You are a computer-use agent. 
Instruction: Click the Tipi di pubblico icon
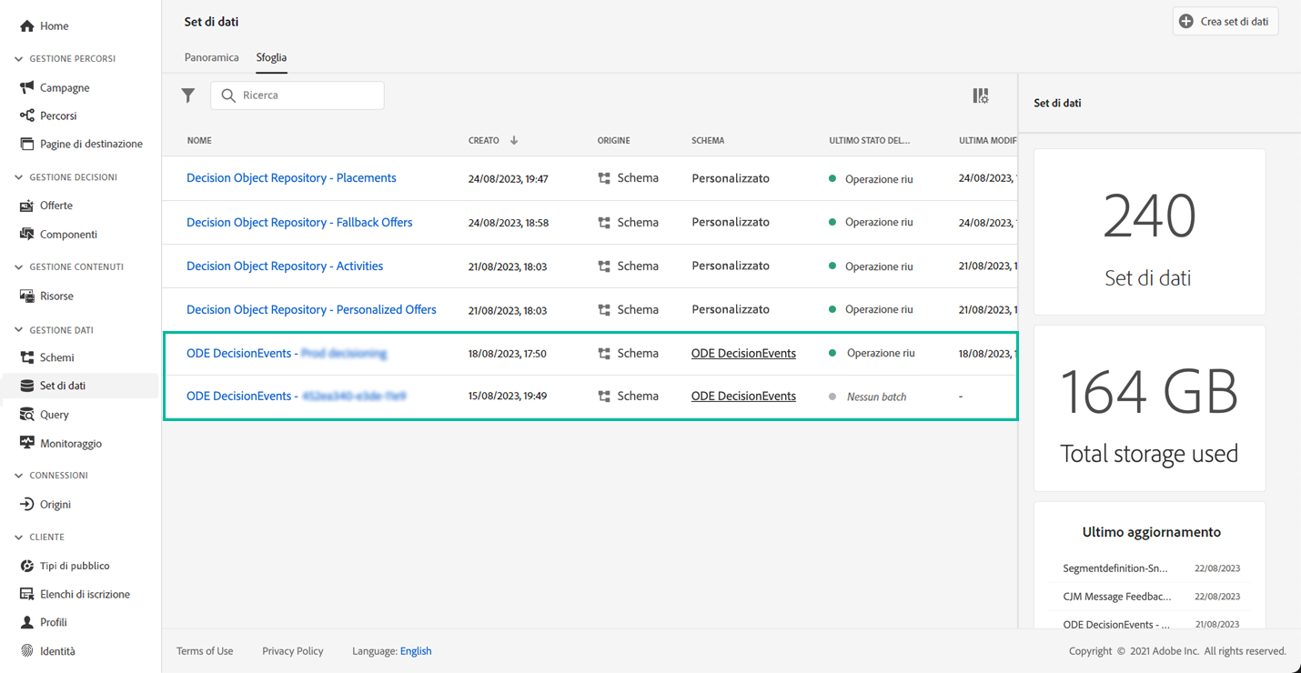click(27, 566)
